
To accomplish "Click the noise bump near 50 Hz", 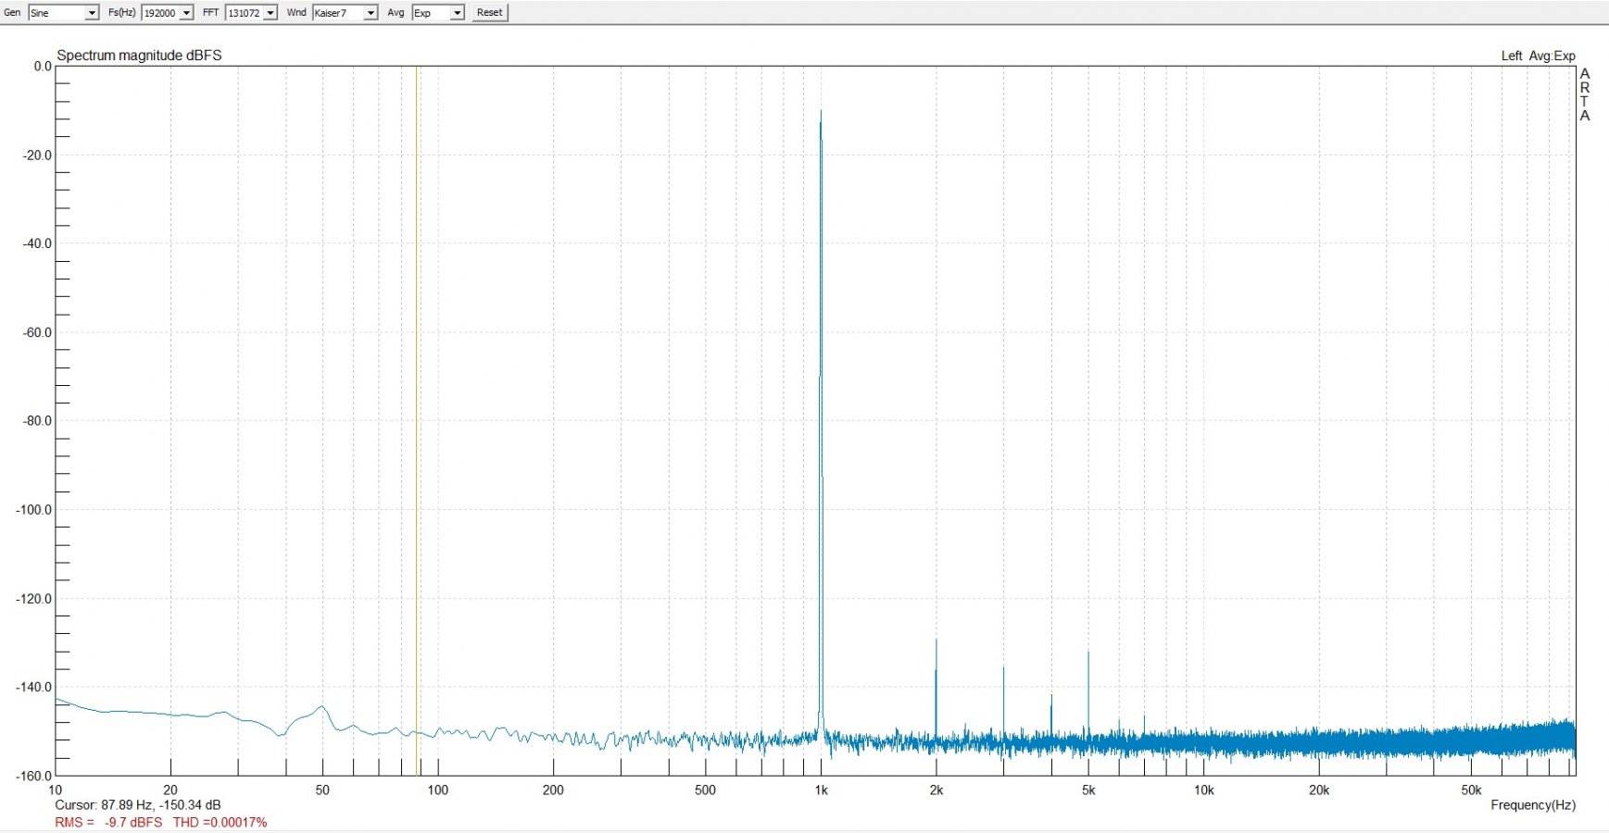I will click(x=321, y=708).
